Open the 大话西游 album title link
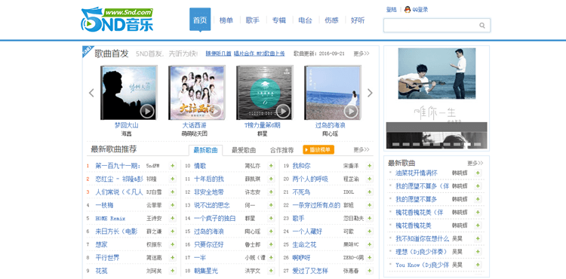 tap(195, 125)
